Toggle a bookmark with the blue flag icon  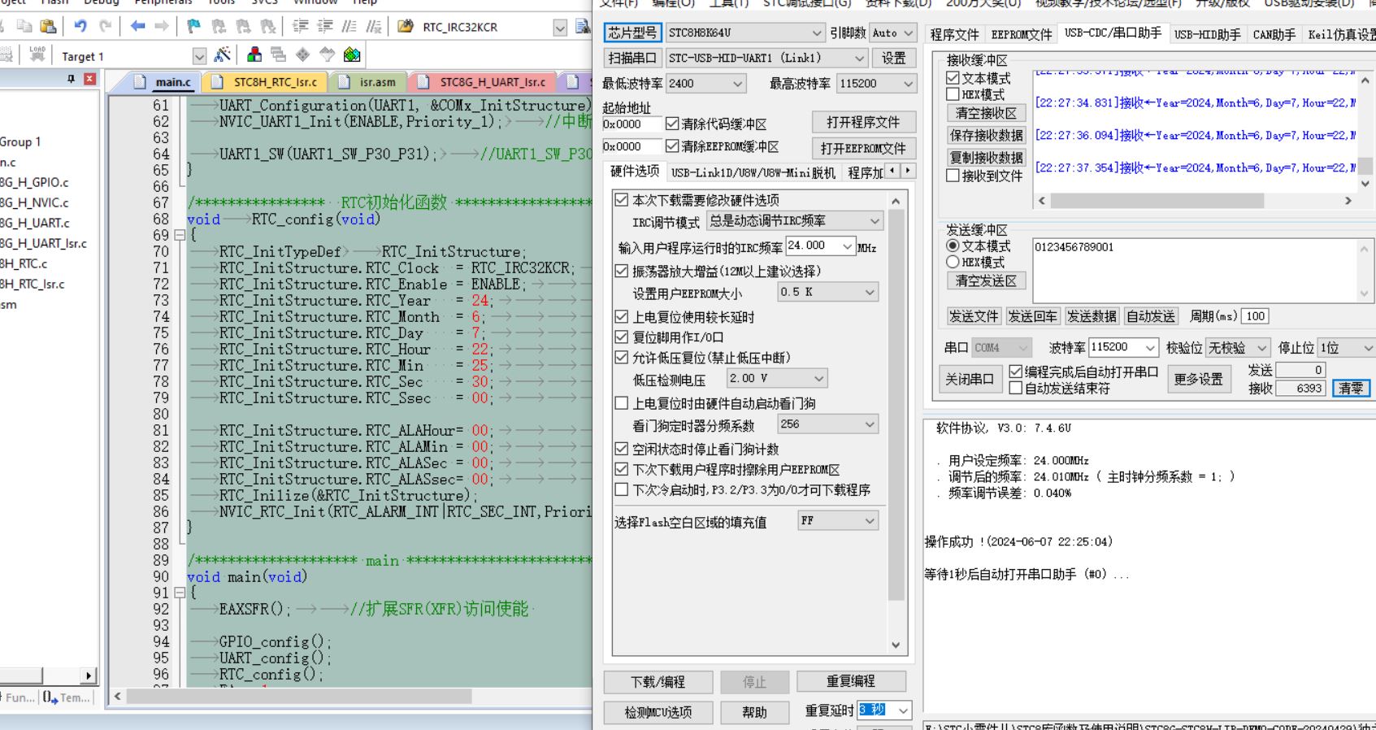click(193, 27)
